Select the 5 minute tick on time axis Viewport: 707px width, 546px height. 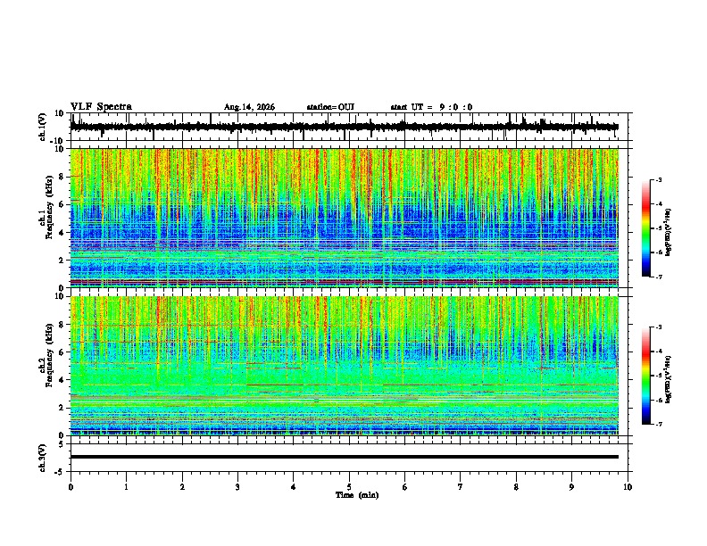pyautogui.click(x=349, y=487)
